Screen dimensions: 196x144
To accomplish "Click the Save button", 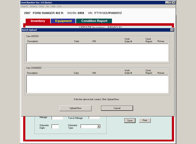I will tap(130, 120).
